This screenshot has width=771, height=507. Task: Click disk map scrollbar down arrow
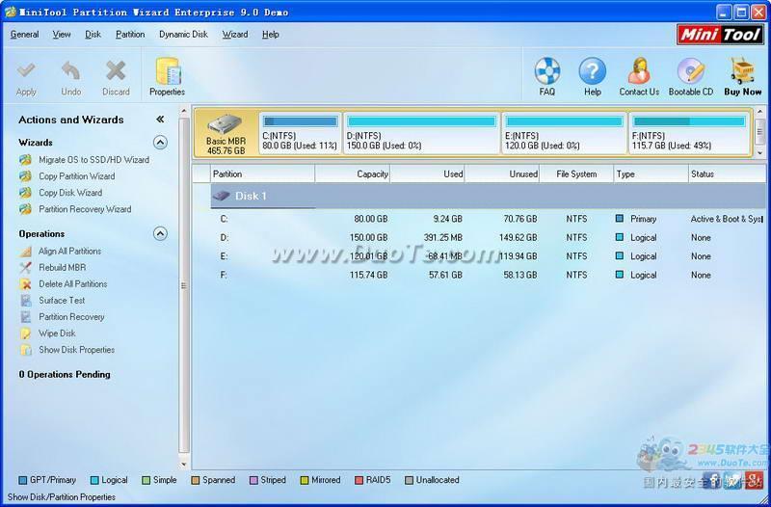pyautogui.click(x=759, y=153)
